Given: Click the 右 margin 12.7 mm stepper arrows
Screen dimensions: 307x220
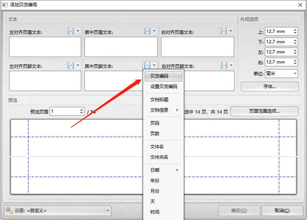Looking at the screenshot, I should 295,62.
